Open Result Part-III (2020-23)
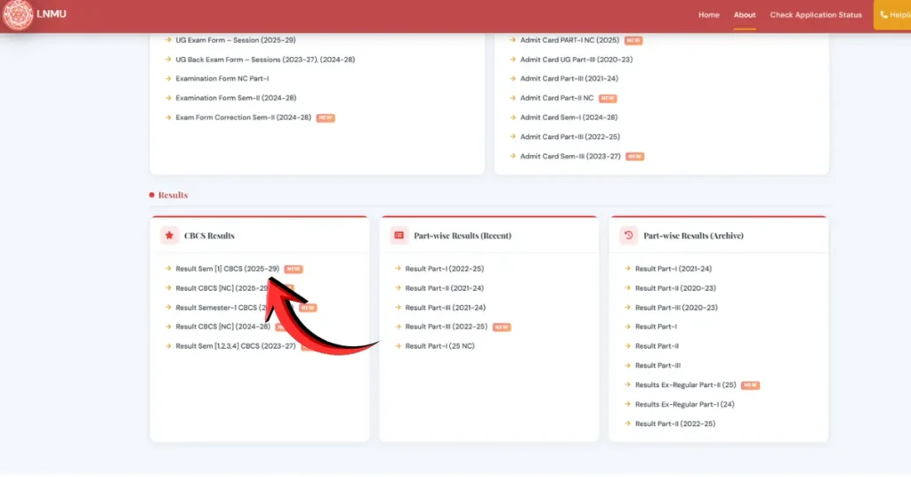The height and width of the screenshot is (477, 911). coord(676,307)
